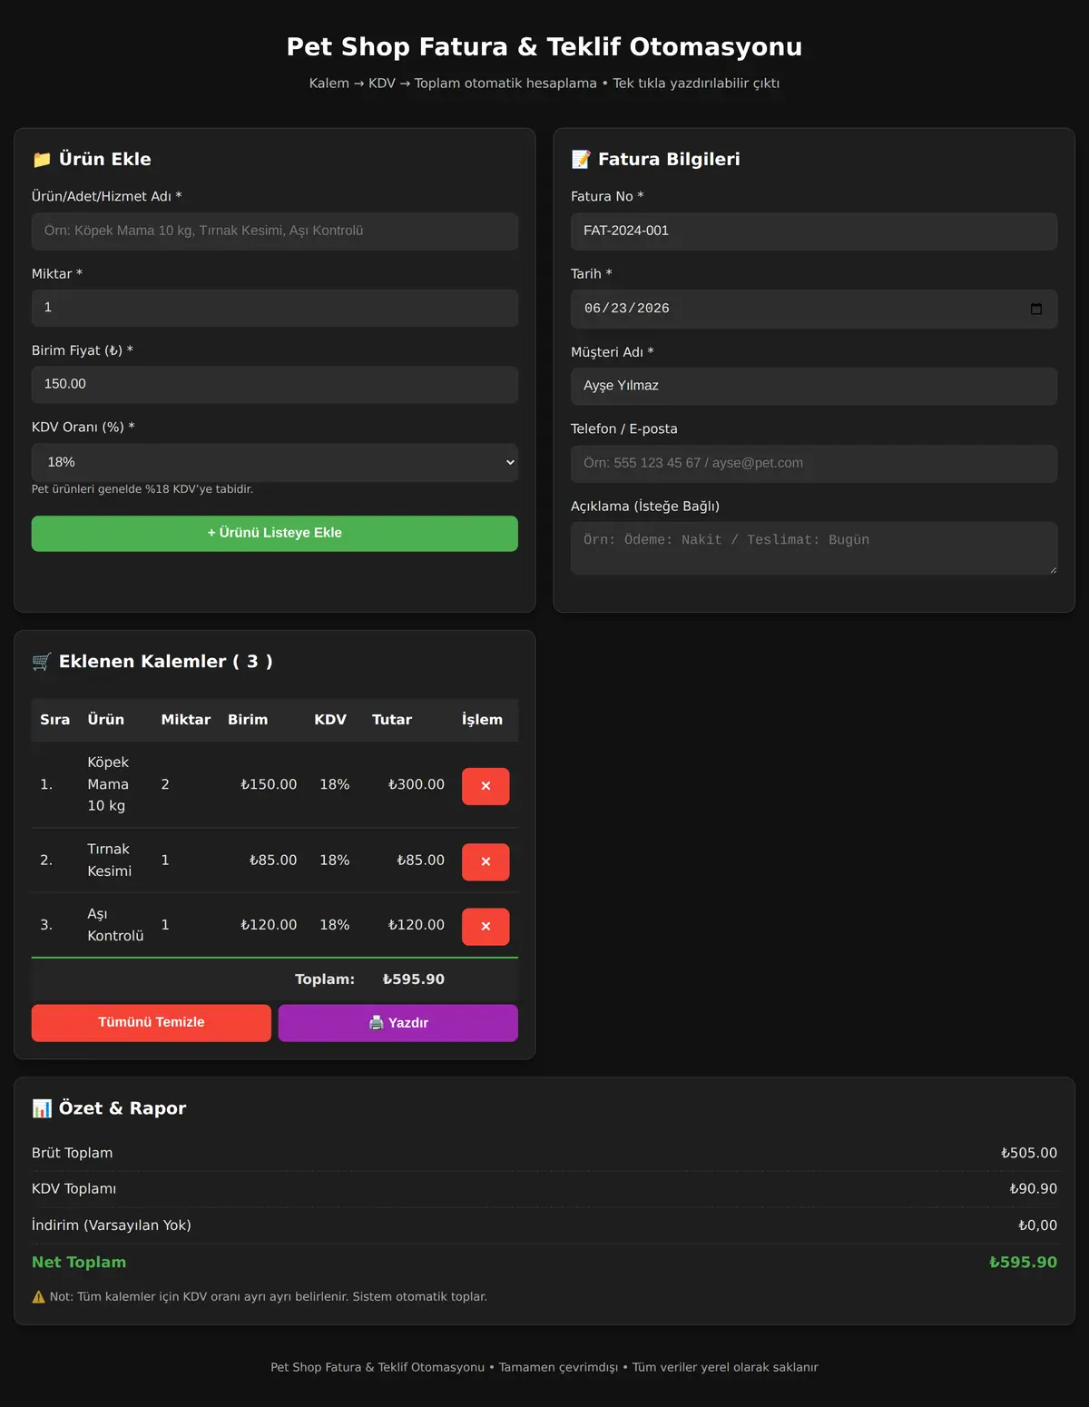The image size is (1089, 1407).
Task: Delete the Köpek Mama 10 kg row
Action: (486, 786)
